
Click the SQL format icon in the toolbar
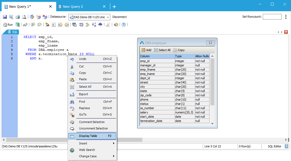click(x=100, y=25)
